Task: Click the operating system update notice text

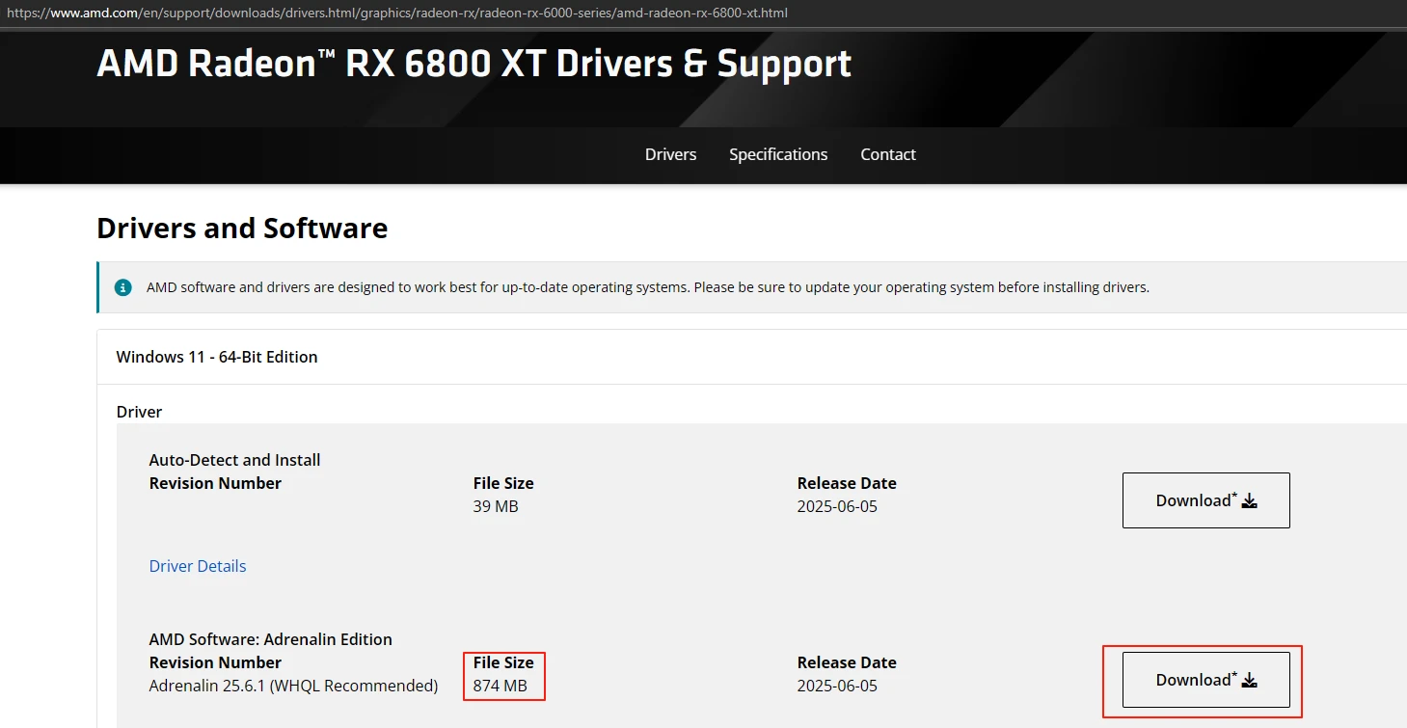Action: 647,287
